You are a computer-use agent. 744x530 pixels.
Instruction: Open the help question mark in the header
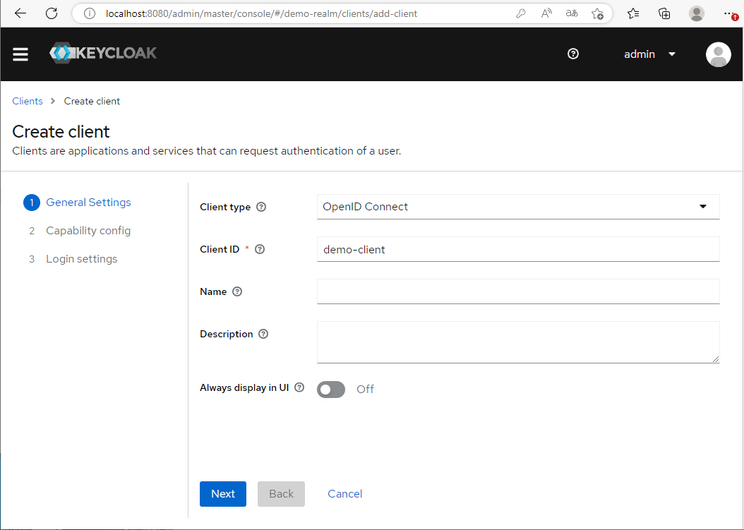coord(572,54)
